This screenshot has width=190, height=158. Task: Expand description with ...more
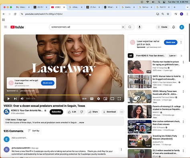81,122
